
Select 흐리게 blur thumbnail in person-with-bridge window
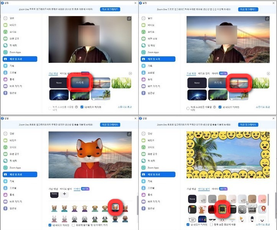pos(218,83)
